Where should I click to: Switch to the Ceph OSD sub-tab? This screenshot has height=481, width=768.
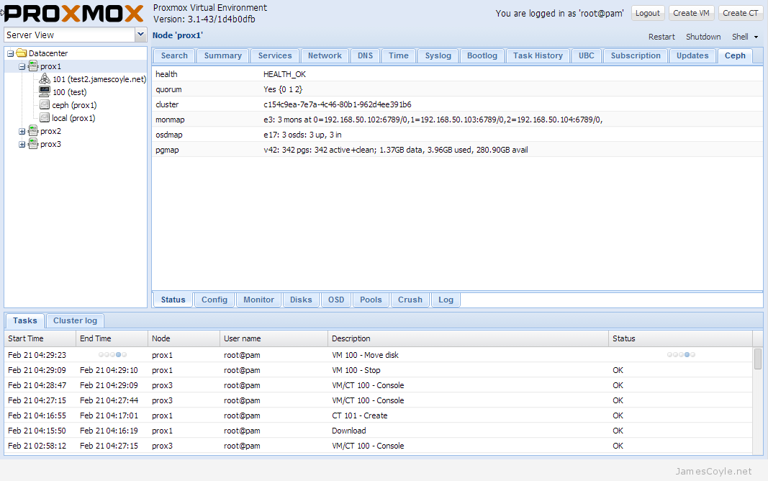click(336, 300)
